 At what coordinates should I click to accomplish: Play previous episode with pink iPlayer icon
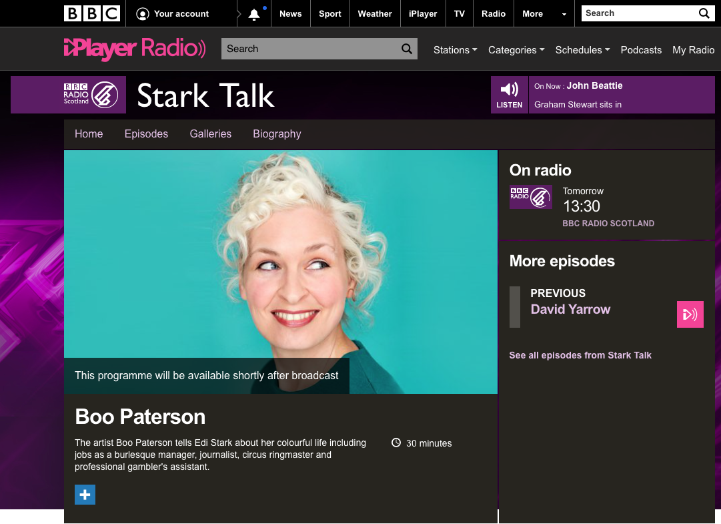(690, 314)
